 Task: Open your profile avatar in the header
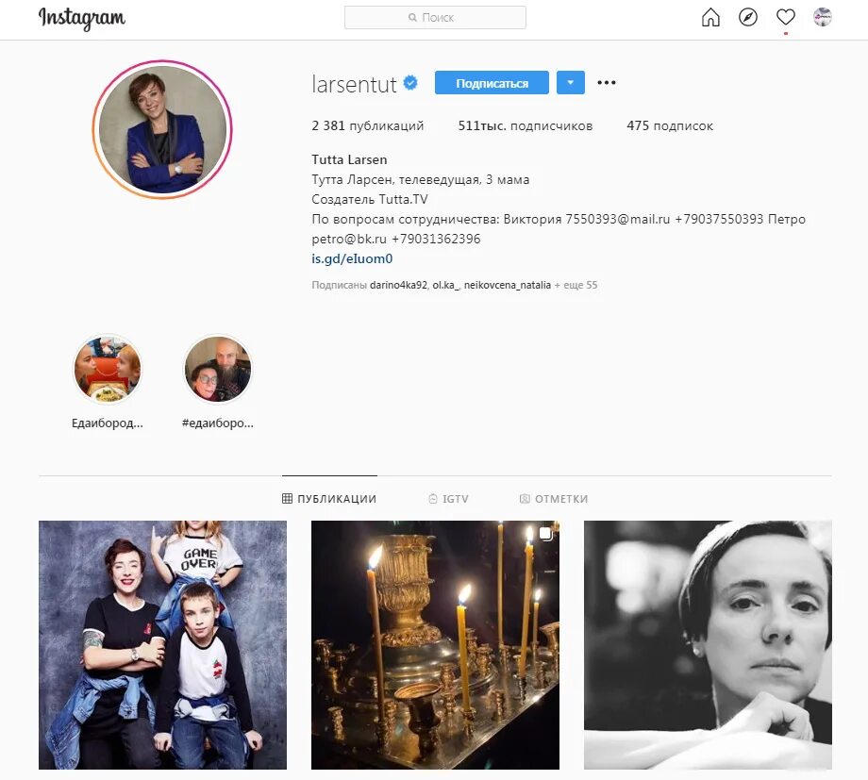822,17
